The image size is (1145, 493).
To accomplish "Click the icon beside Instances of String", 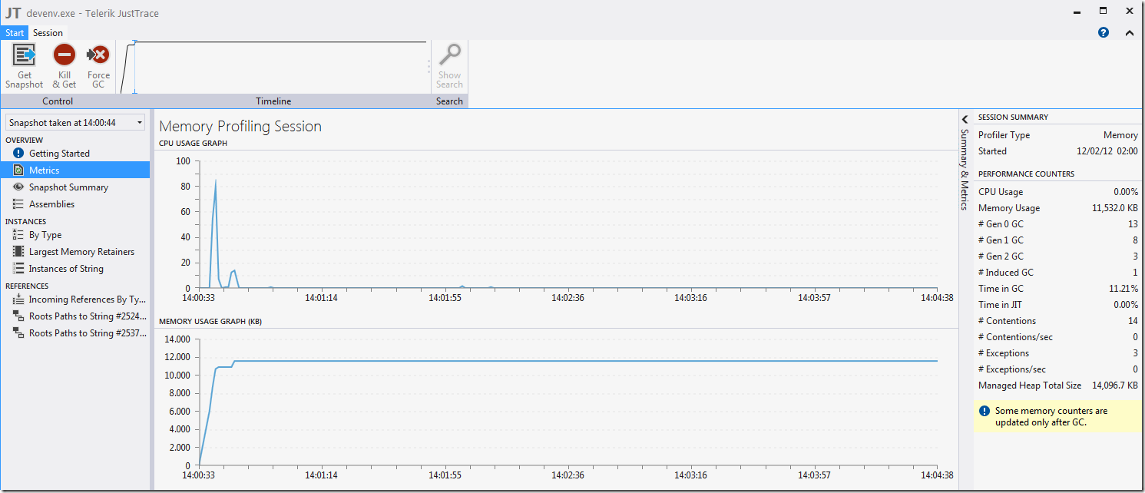I will click(x=18, y=269).
